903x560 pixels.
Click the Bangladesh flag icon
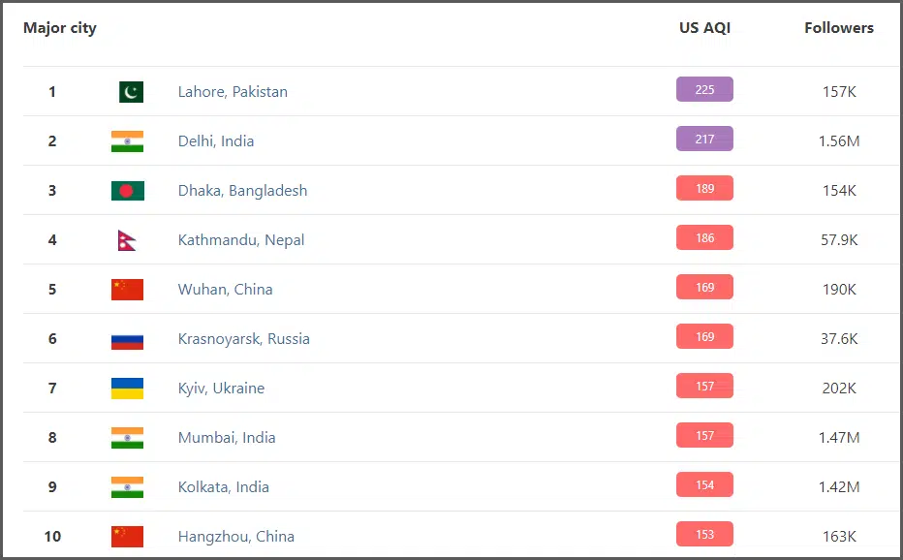(x=127, y=191)
